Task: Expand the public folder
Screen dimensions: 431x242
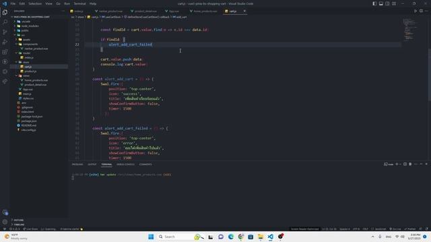Action: pos(25,30)
